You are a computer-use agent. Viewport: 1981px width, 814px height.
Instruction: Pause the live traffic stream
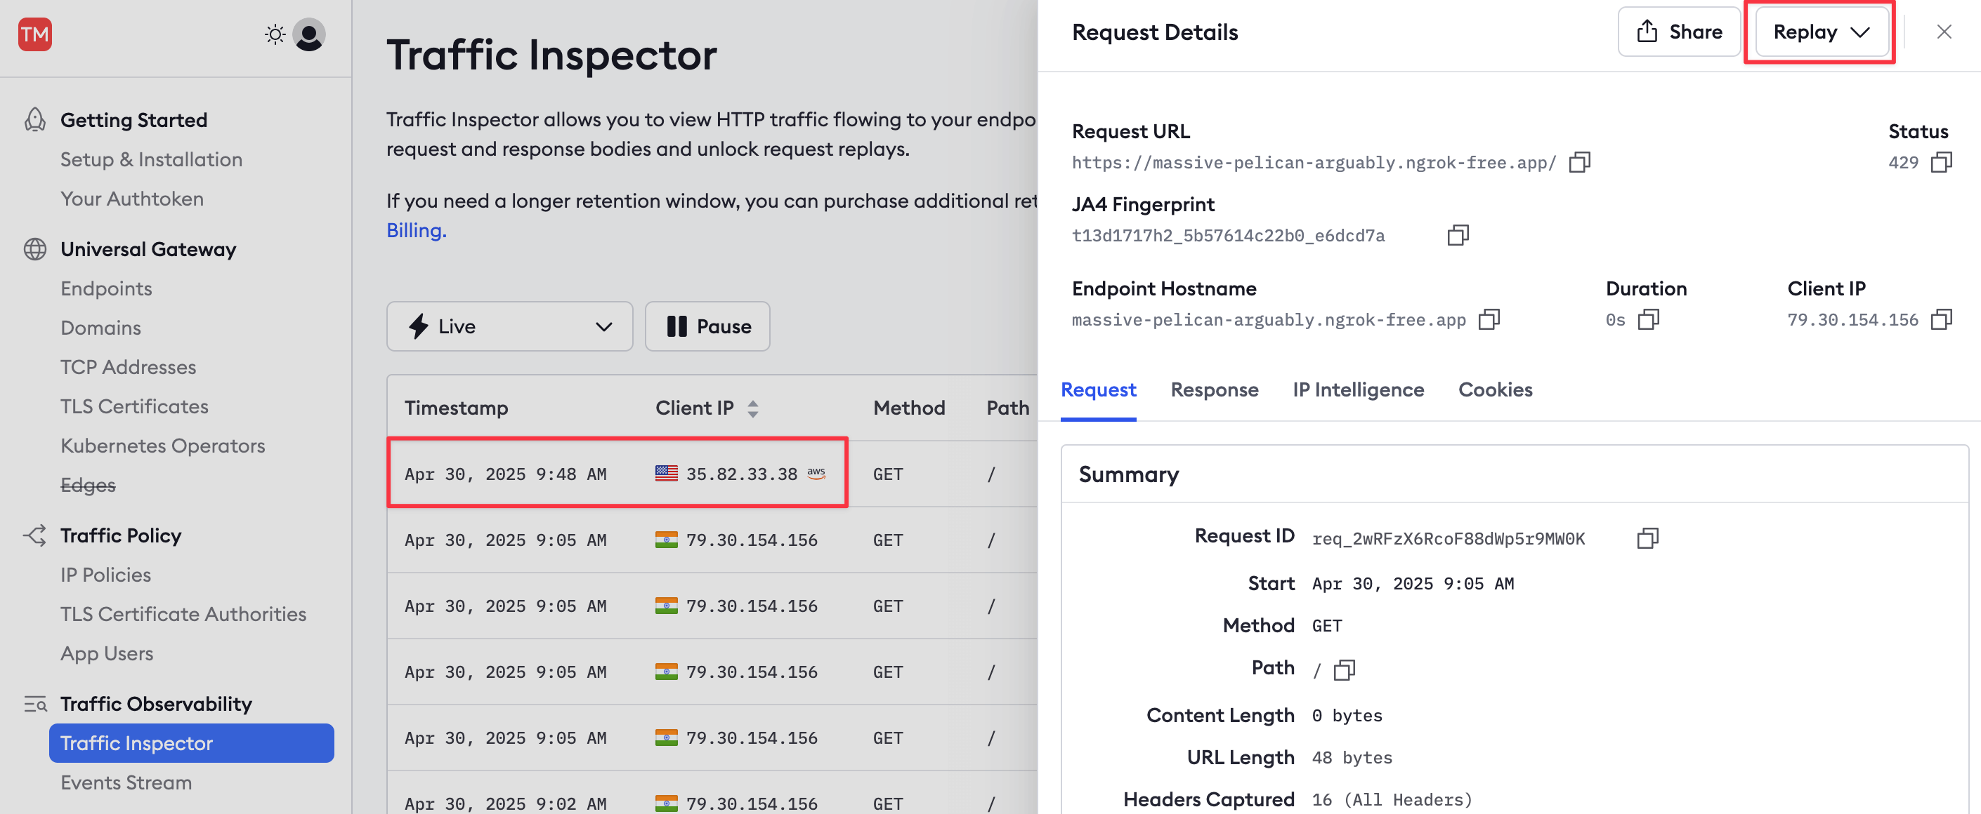pyautogui.click(x=707, y=326)
